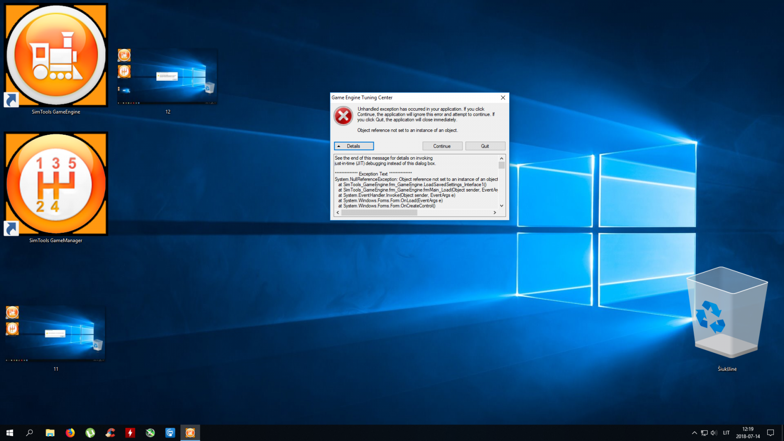Click the vertical scrollbar thumb in details box
Screen dimensions: 784x441
pyautogui.click(x=501, y=165)
